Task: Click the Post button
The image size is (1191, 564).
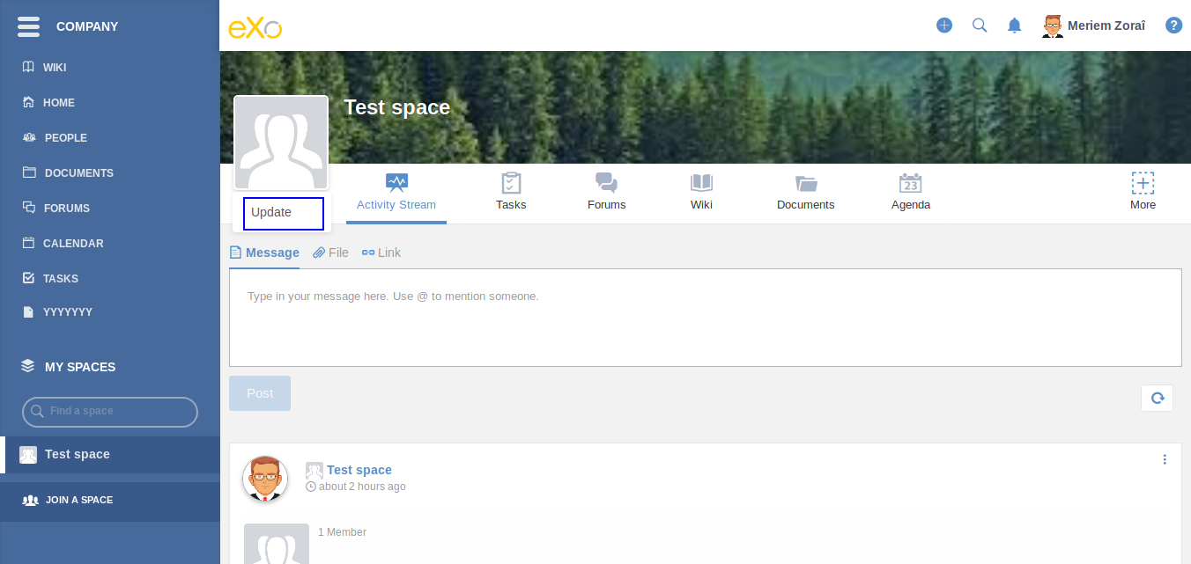Action: click(x=260, y=393)
